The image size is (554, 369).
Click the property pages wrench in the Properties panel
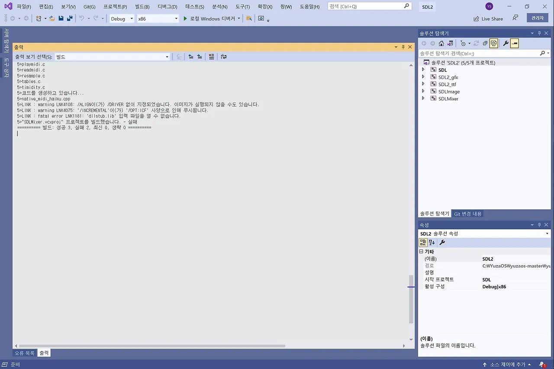coord(442,243)
